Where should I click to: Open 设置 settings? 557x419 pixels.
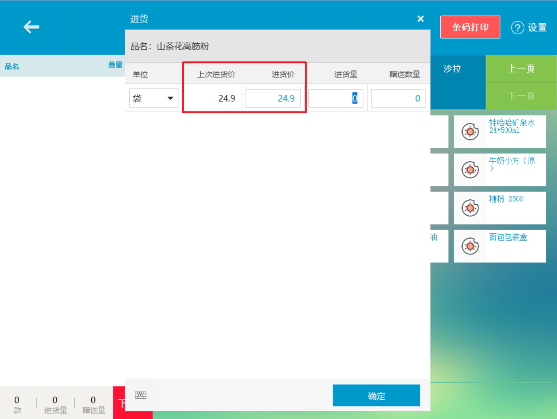pos(537,27)
